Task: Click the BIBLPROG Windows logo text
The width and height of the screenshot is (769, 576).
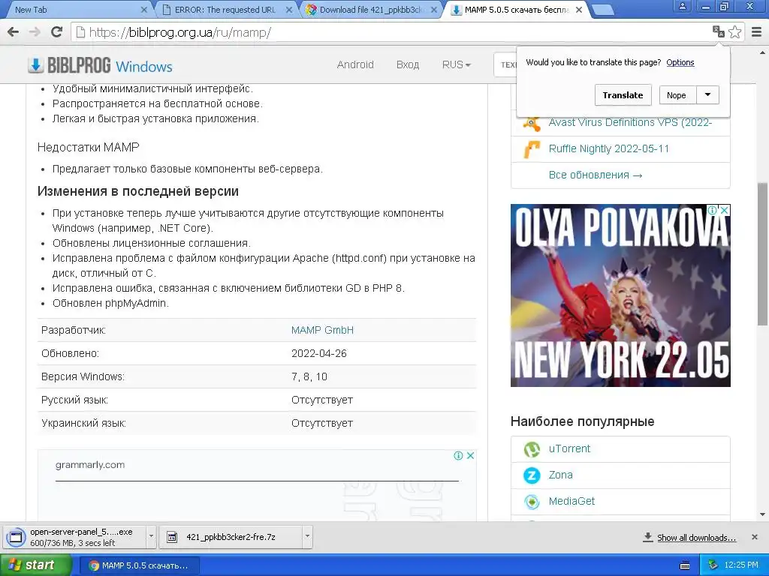Action: [110, 65]
